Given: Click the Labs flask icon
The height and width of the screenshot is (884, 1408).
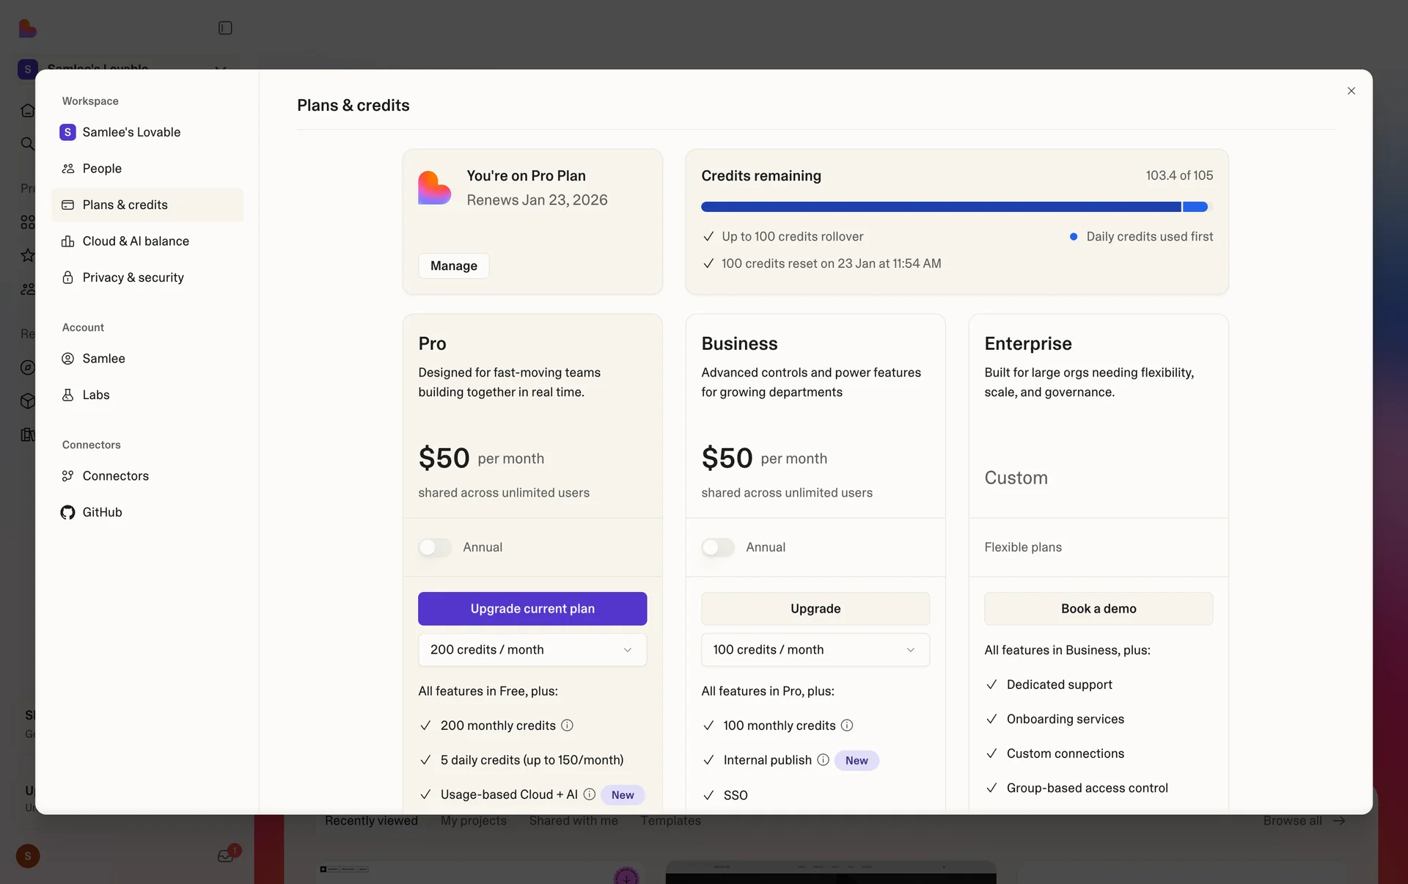Looking at the screenshot, I should point(67,395).
